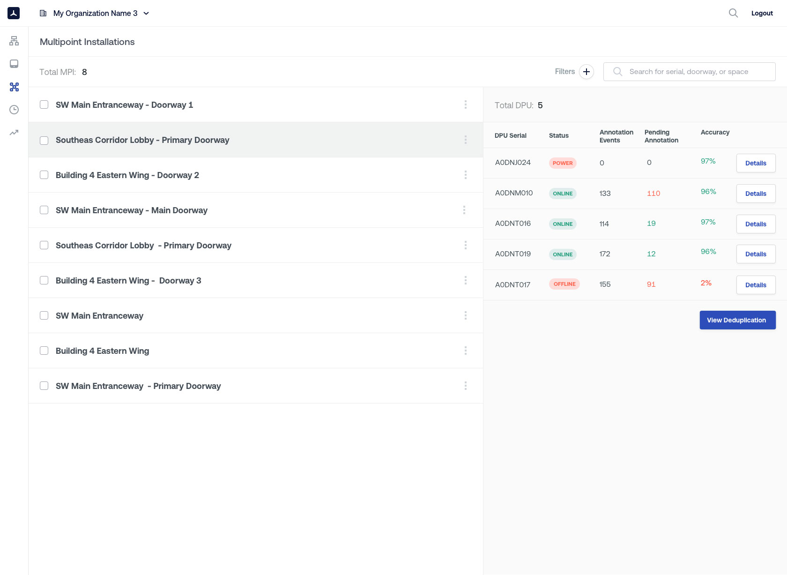
Task: Open options menu for Building 4 Eastern Wing - Doorway 3
Action: (465, 280)
